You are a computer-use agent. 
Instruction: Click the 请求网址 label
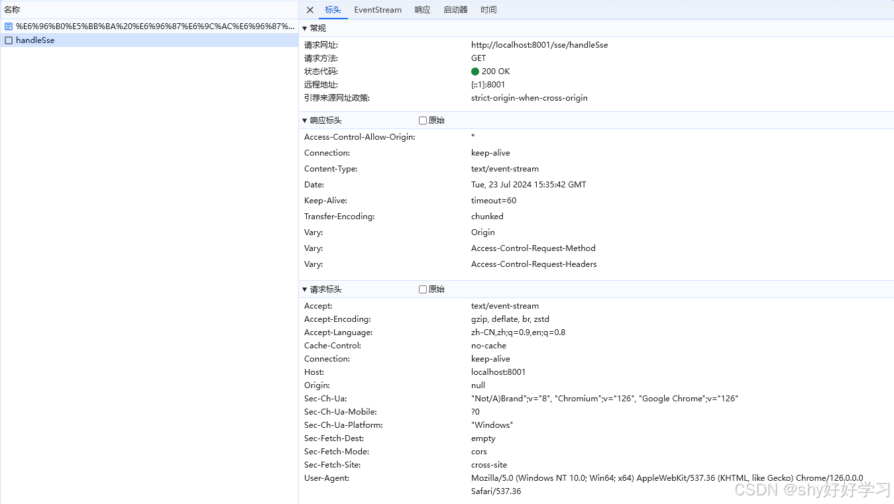click(x=321, y=45)
